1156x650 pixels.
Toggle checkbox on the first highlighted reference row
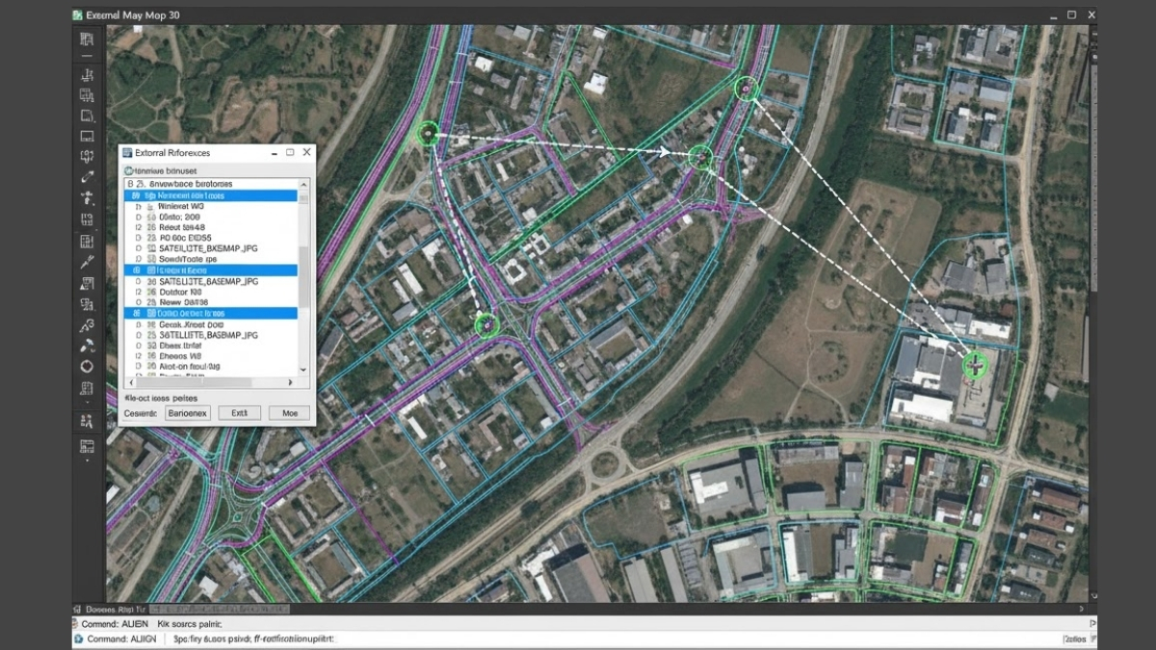[136, 195]
